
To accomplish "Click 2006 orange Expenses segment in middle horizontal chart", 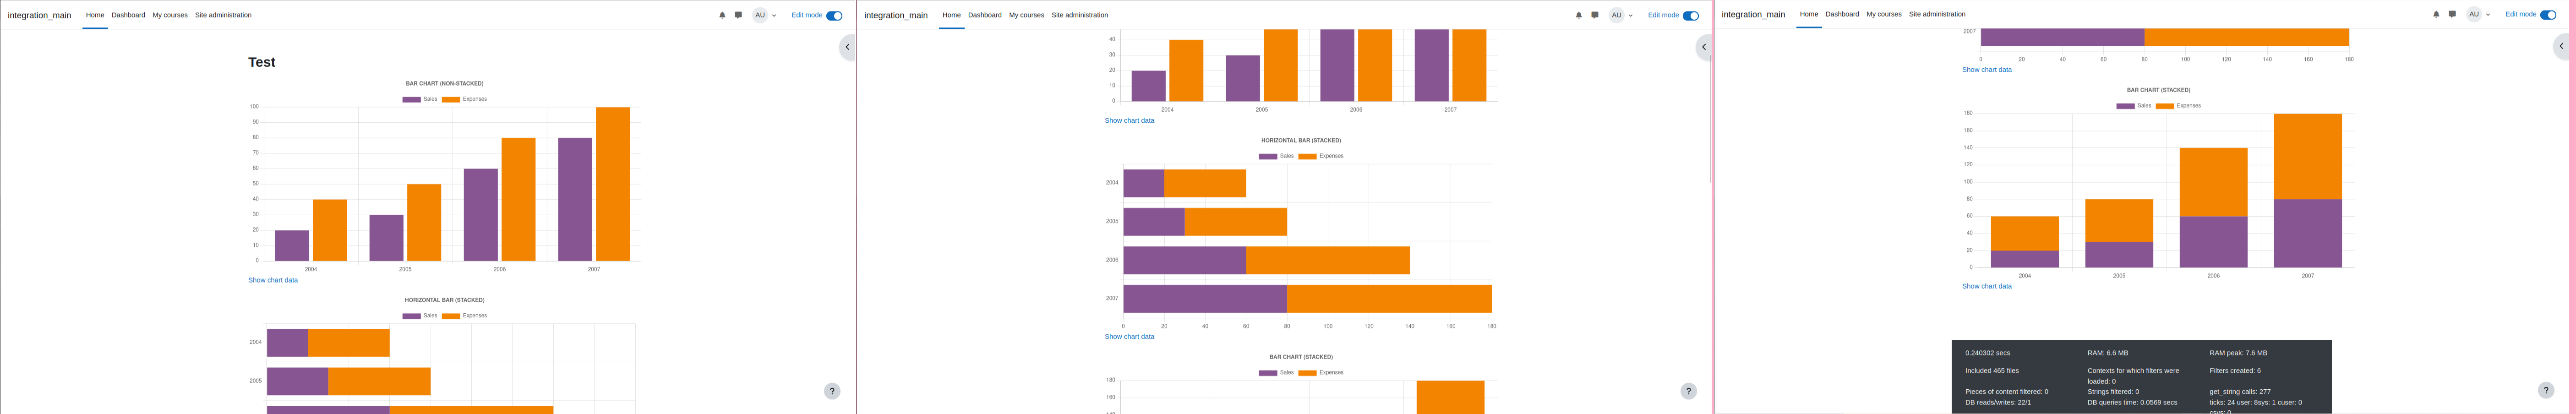I will pos(1328,260).
